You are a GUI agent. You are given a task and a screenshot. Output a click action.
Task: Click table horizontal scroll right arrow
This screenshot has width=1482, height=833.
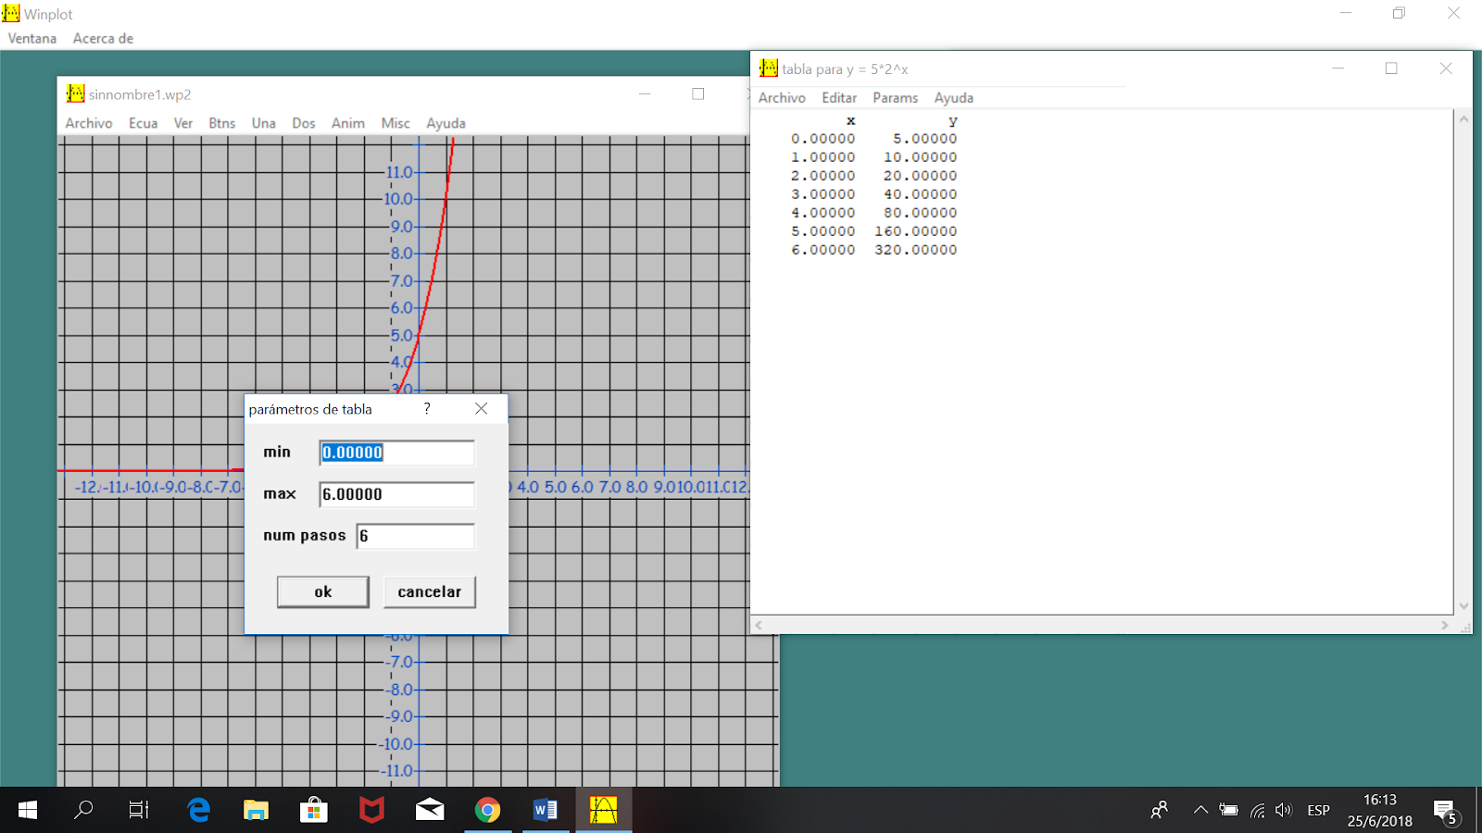[x=1444, y=626]
